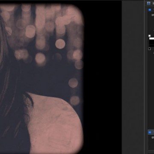Screen dimensions: 154x154
Task: Click the empty gray panel beside viewer
Action: [133, 77]
